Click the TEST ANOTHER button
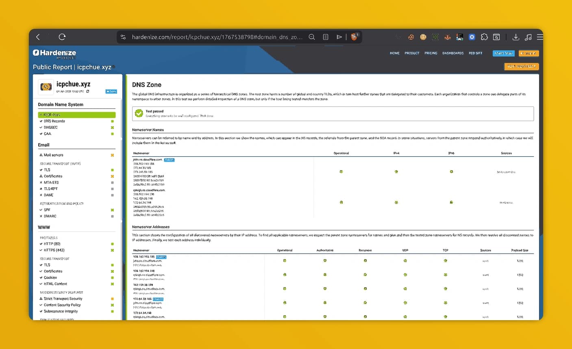The height and width of the screenshot is (349, 572). [522, 66]
